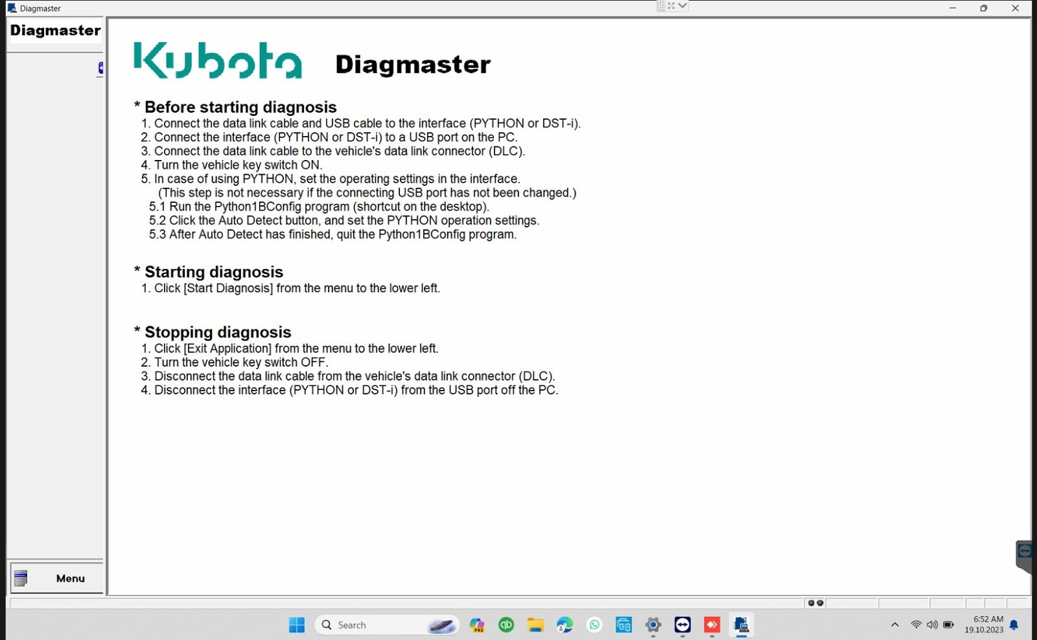Minimize the Diagmaster window
This screenshot has height=640, width=1037.
coord(953,8)
